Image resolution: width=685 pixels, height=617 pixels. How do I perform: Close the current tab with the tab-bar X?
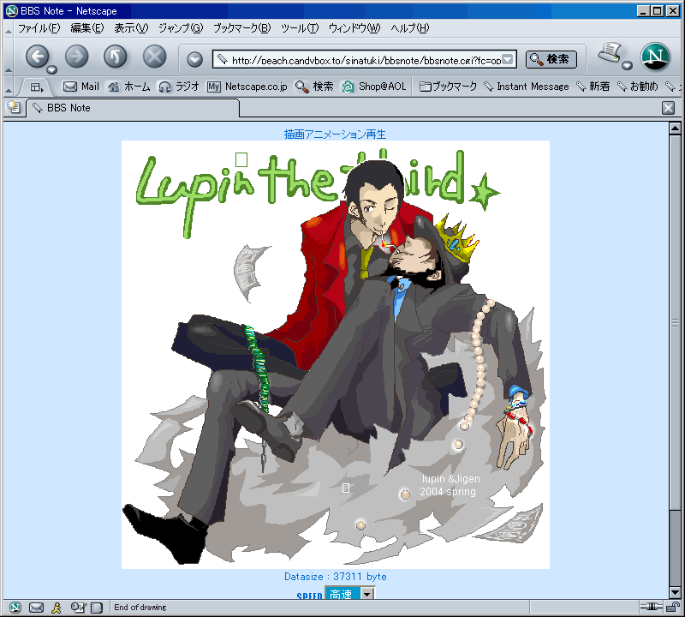tap(668, 108)
